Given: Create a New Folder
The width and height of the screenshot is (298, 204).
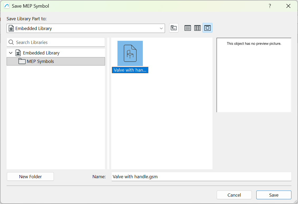Looking at the screenshot, I should click(x=30, y=177).
